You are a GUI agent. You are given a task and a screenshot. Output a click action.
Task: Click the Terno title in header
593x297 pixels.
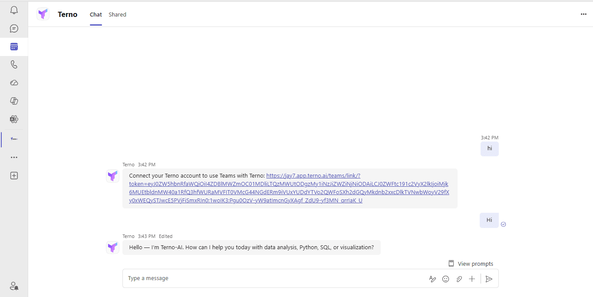(67, 14)
